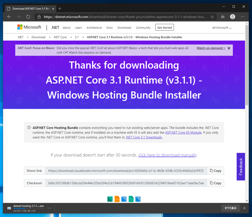
Task: Click the dark green document icon below Checksum
Action: point(110,199)
